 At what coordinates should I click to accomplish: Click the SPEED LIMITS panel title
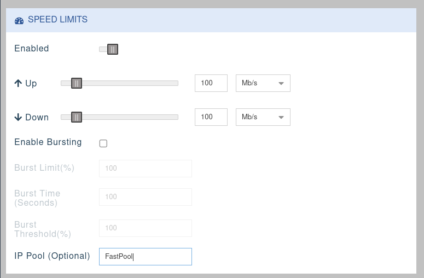coord(57,20)
